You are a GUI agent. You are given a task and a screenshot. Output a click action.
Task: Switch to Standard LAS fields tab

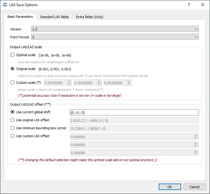[54, 17]
